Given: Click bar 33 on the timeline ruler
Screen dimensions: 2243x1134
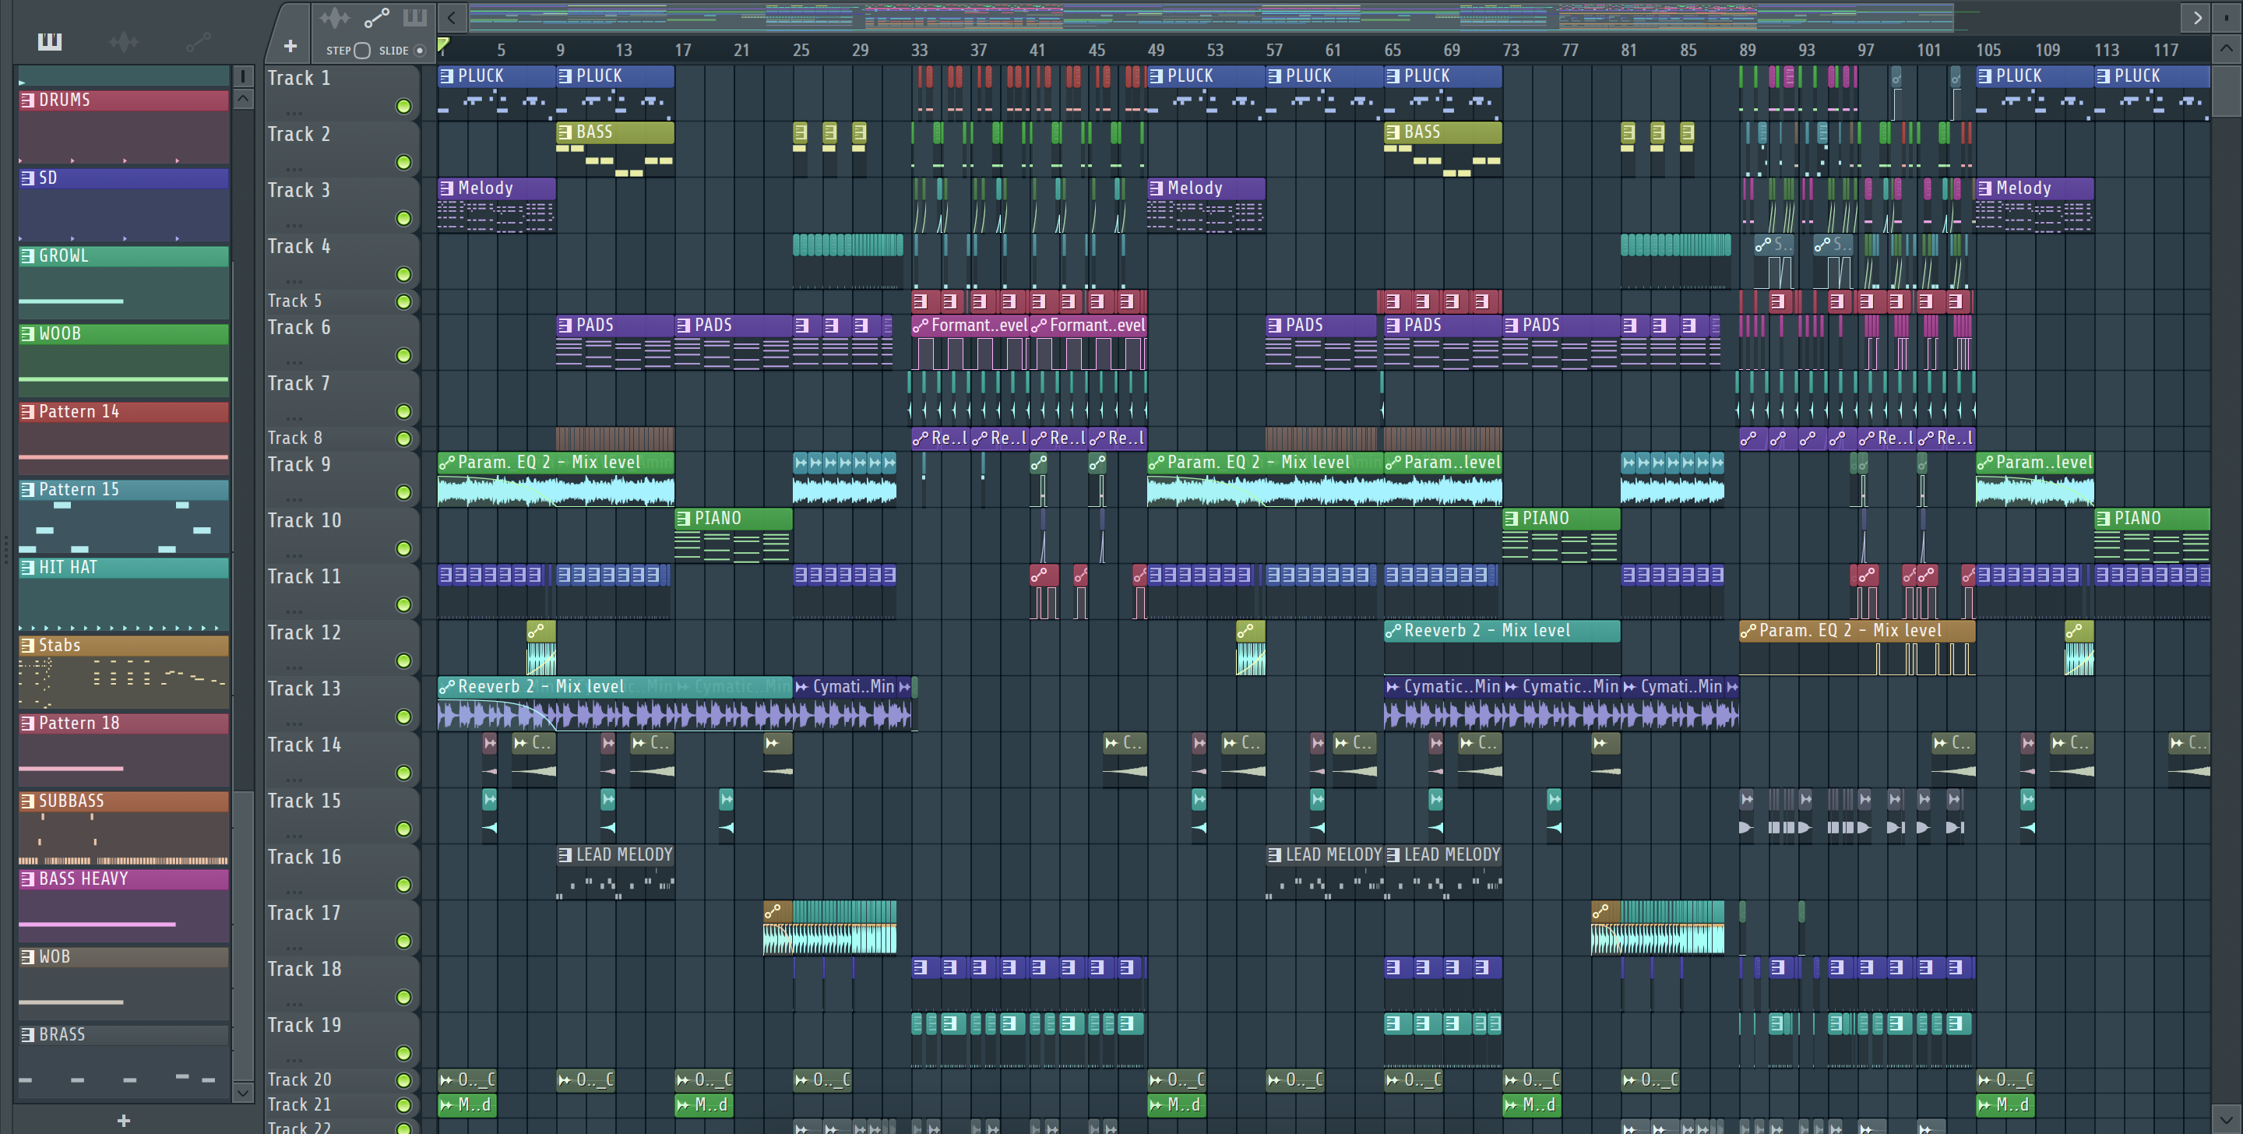Looking at the screenshot, I should coord(919,51).
